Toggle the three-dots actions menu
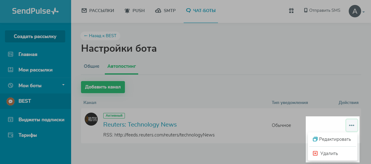 pyautogui.click(x=352, y=125)
